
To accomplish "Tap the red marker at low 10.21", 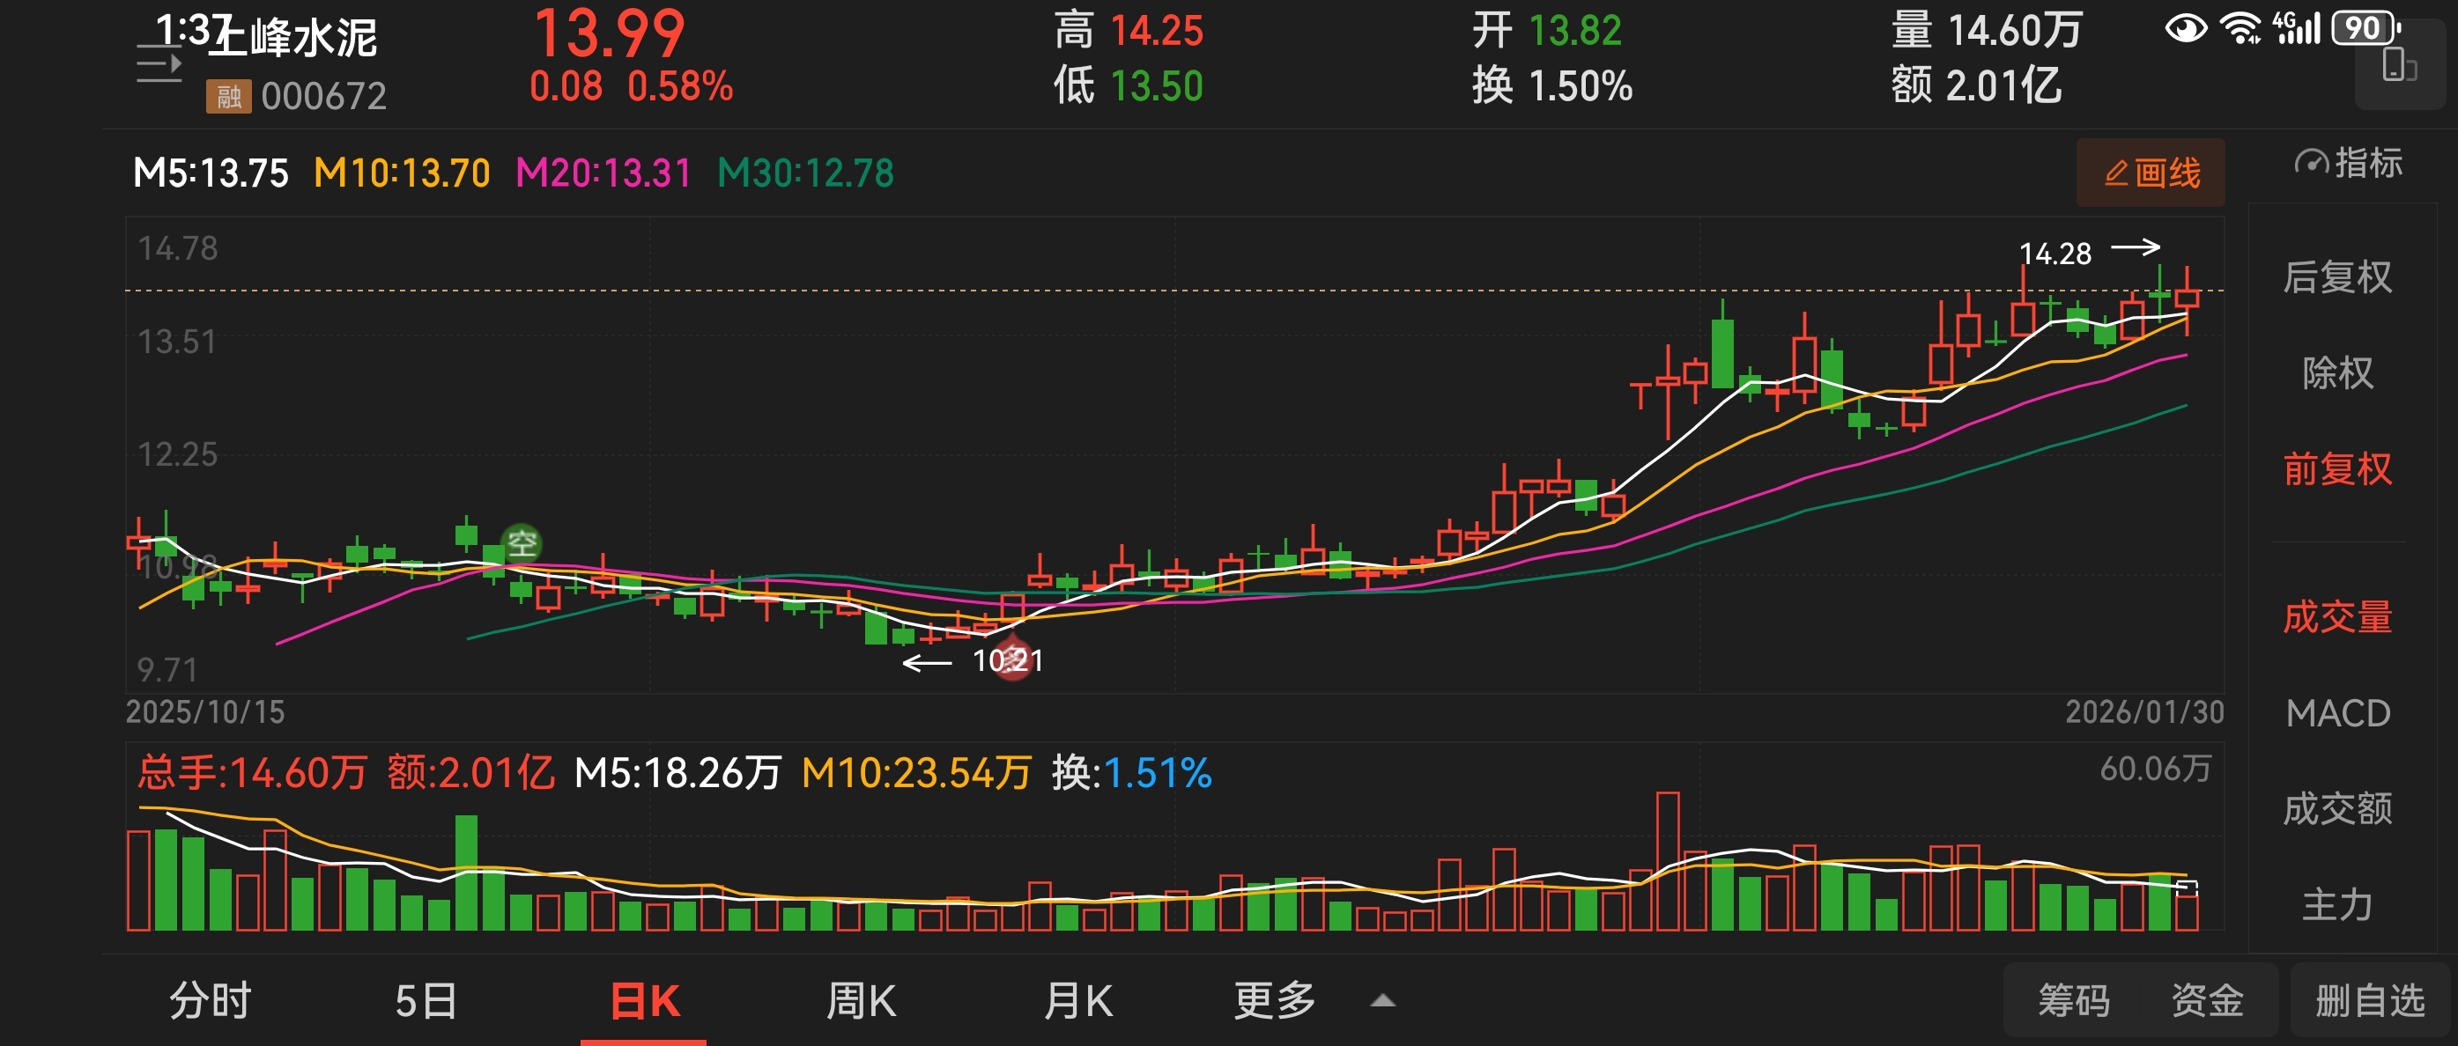I will [1012, 659].
